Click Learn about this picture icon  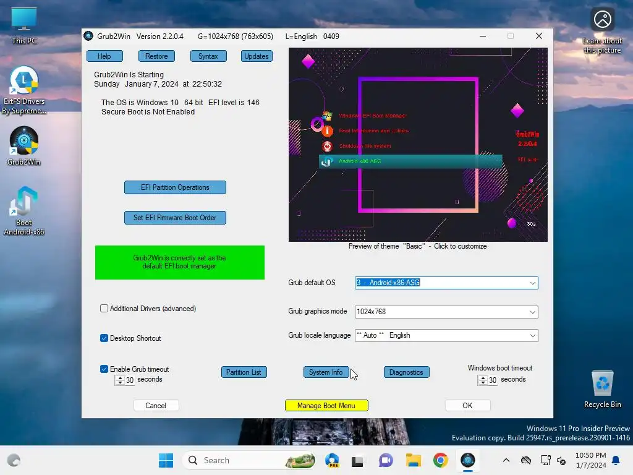(x=602, y=30)
